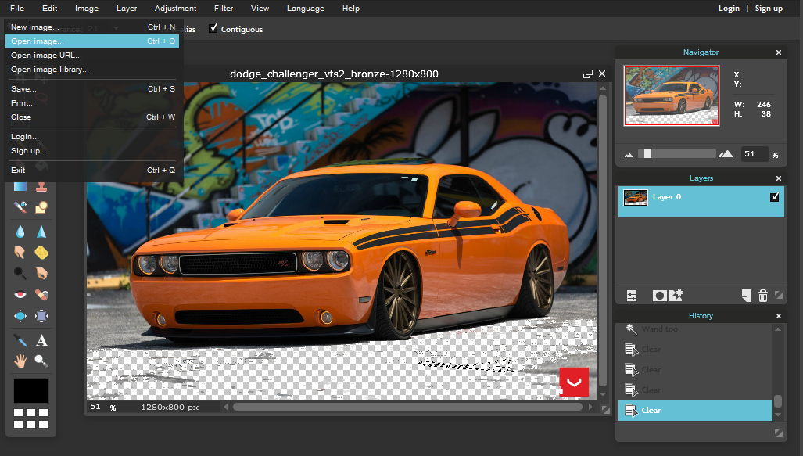Click canvas vertical scrollbar
Image resolution: width=803 pixels, height=456 pixels.
click(x=603, y=240)
